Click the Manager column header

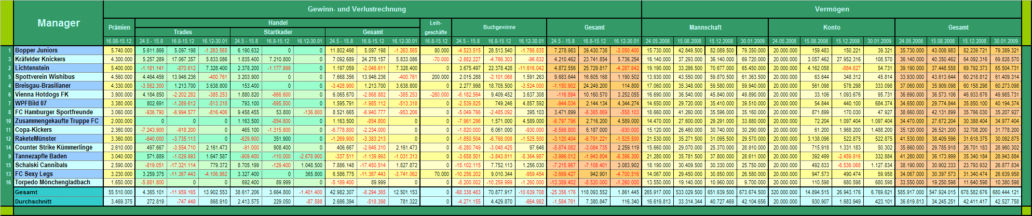58,23
